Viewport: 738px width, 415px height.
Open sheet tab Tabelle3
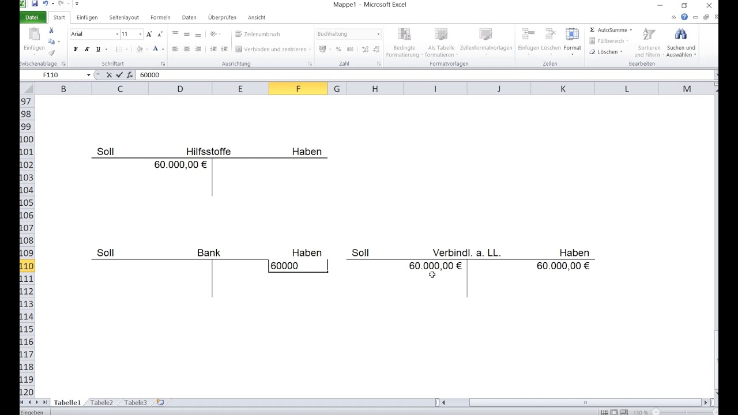point(135,403)
